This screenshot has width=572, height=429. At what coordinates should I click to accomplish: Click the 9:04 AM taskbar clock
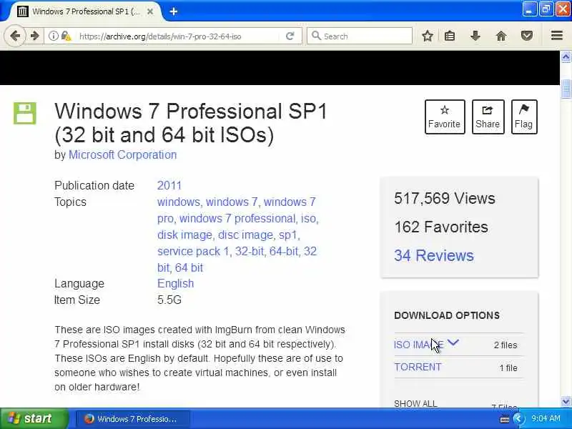coord(546,418)
